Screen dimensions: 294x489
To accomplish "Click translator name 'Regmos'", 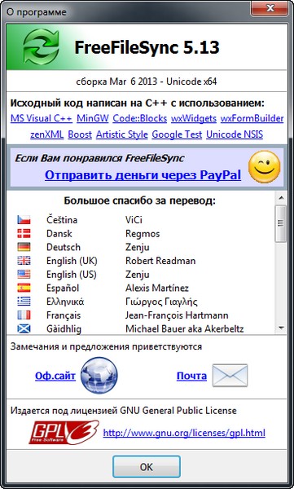I will coord(143,234).
